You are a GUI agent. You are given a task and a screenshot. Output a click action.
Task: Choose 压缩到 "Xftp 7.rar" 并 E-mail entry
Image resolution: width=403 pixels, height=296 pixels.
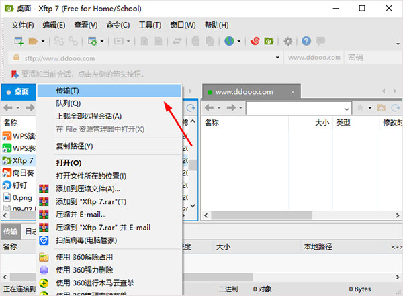click(109, 228)
